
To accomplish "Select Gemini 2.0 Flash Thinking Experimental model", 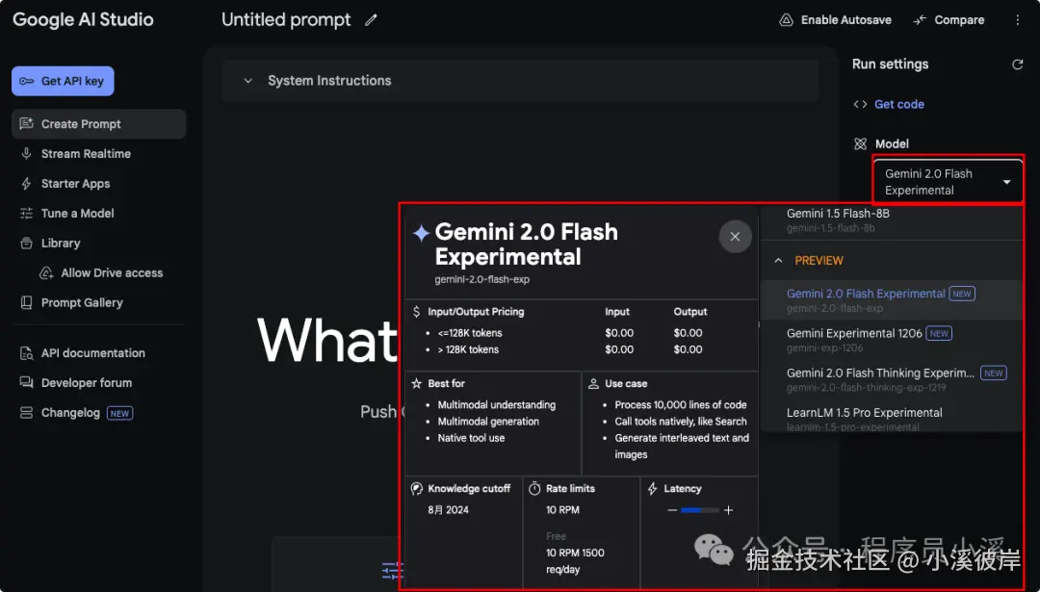I will (x=892, y=379).
